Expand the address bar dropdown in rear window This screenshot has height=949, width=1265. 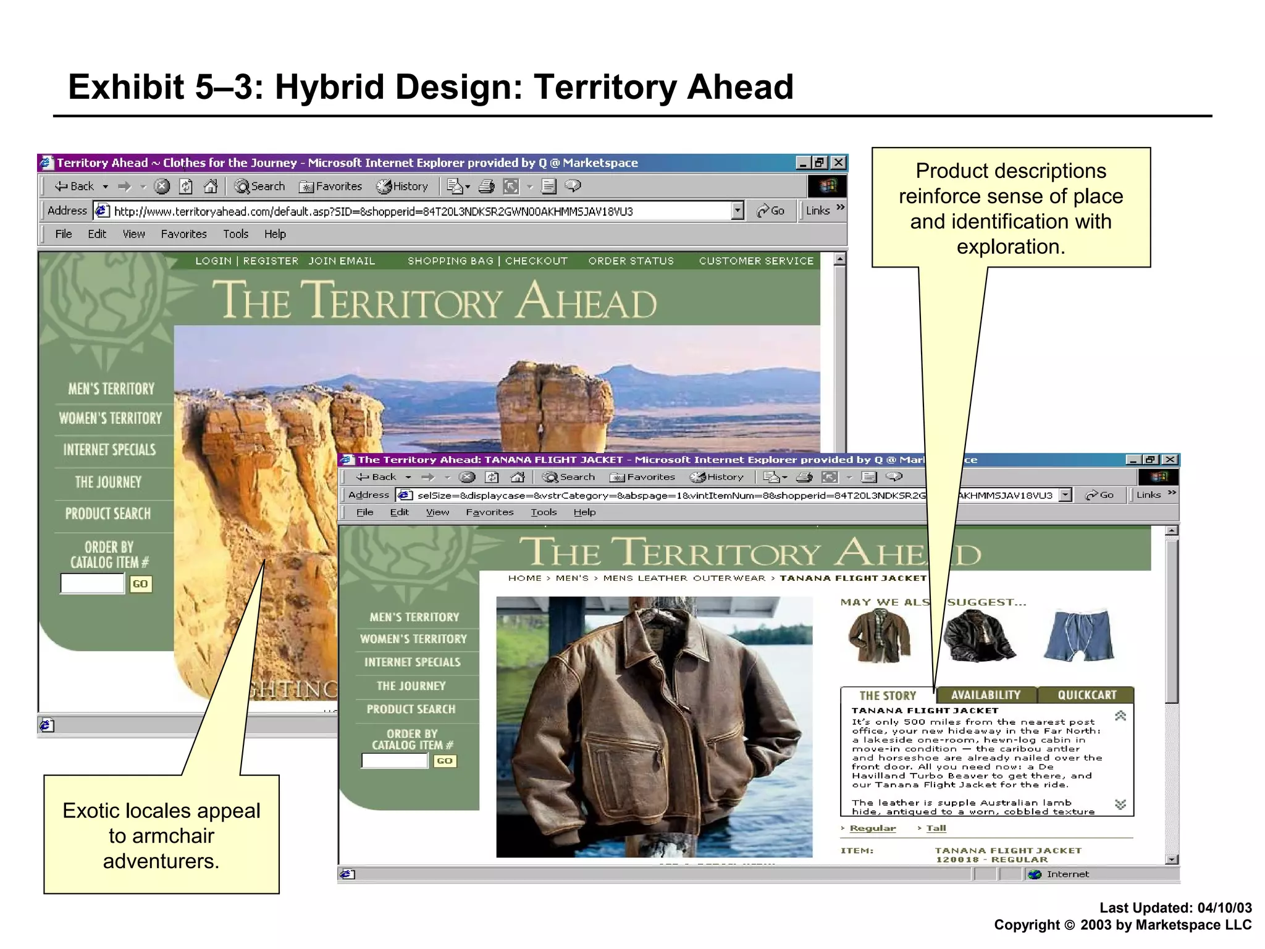(x=737, y=211)
